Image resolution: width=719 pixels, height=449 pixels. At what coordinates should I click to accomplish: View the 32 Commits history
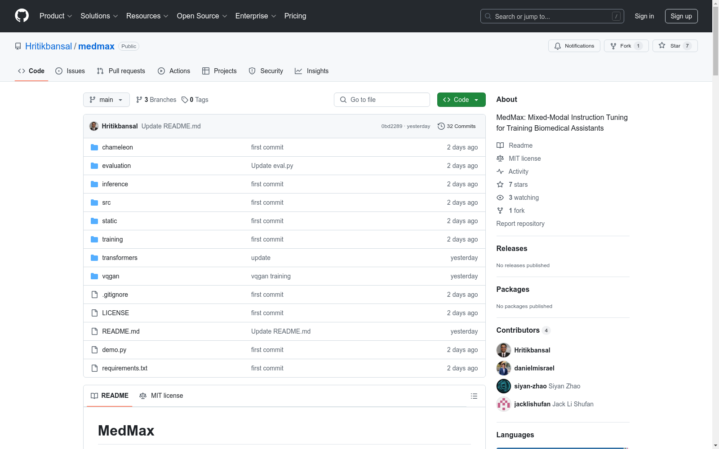(x=457, y=126)
